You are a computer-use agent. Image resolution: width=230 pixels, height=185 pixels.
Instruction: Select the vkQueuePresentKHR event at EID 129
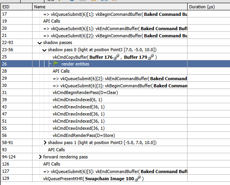115,178
